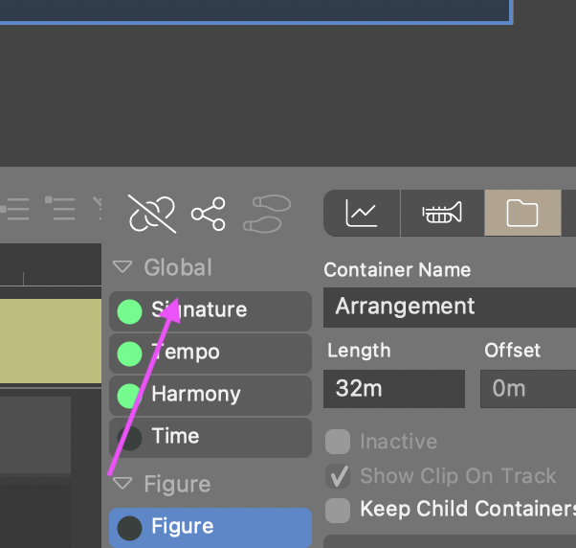Click green dot beside Signature
Viewport: 576px width, 548px height.
[x=129, y=310]
